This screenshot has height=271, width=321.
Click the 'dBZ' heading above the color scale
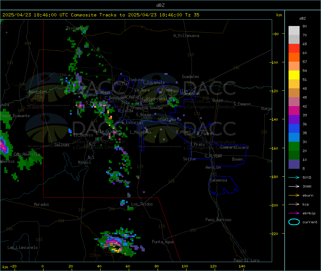302,19
